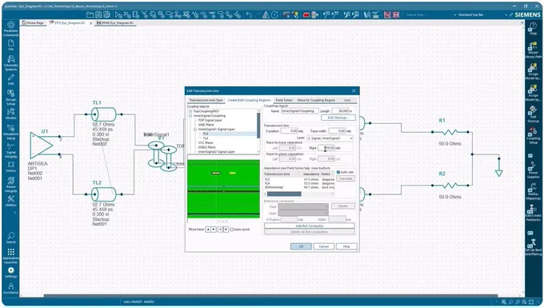This screenshot has width=544, height=308.
Task: Open Model Library Path in right sidebar
Action: [x=534, y=50]
